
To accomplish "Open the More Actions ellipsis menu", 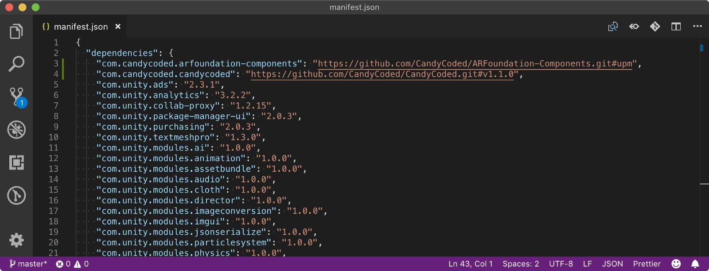I will tap(697, 26).
